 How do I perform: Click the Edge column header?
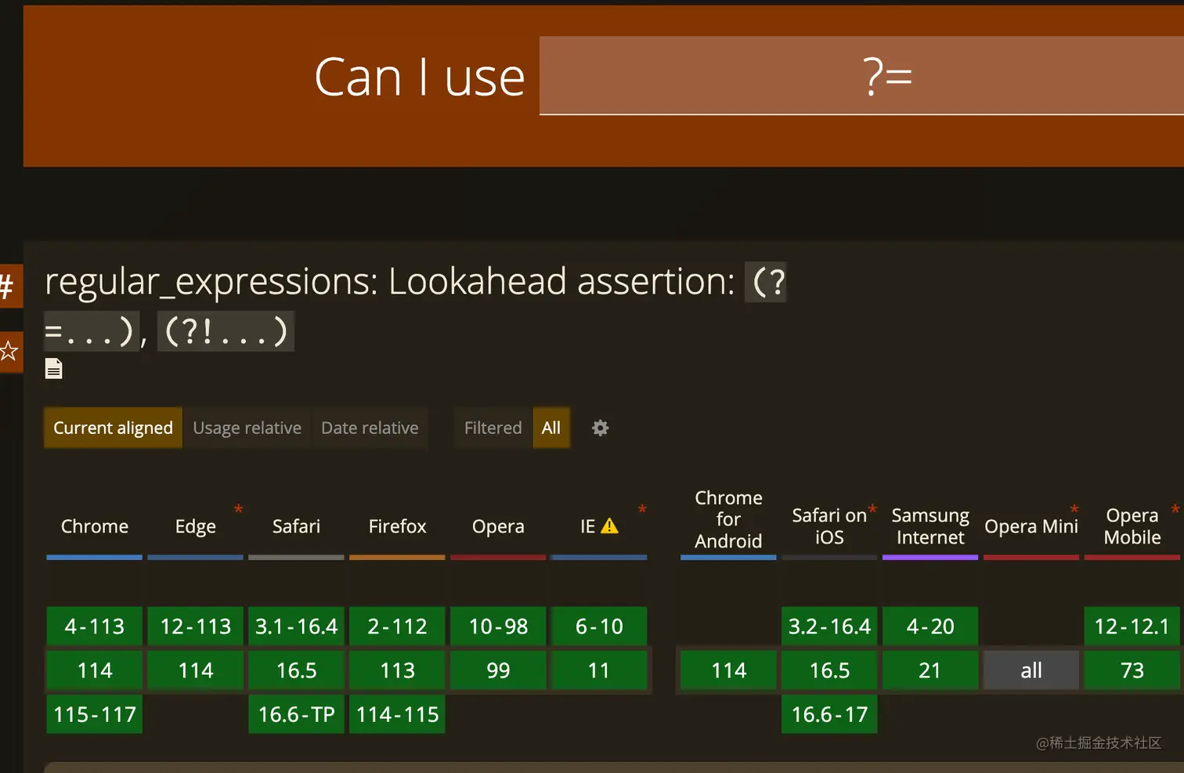(x=196, y=526)
